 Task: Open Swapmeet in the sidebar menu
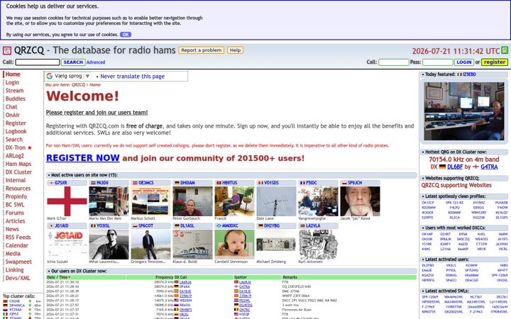tap(18, 262)
